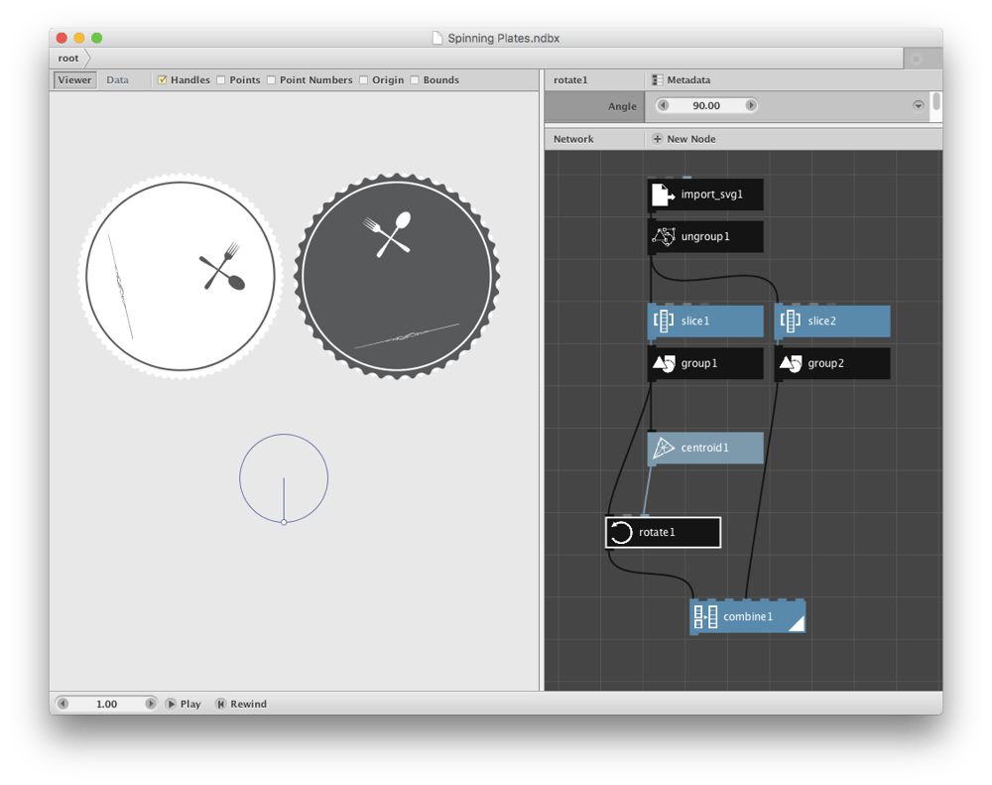Switch to the Viewer tab
992x785 pixels.
click(74, 79)
